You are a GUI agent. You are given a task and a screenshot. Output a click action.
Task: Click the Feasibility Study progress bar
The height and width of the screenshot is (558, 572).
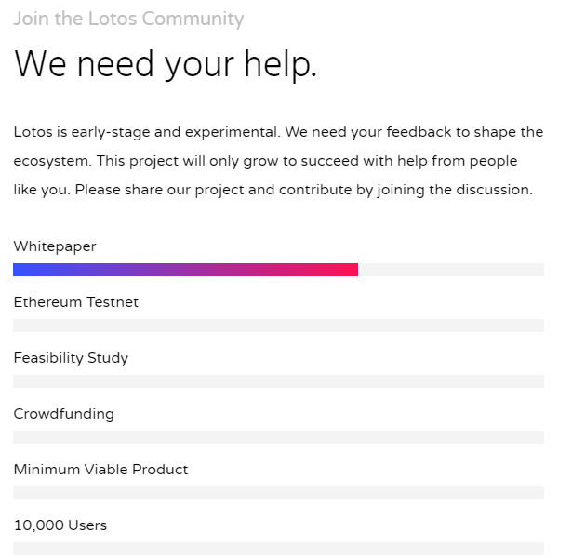pyautogui.click(x=278, y=381)
